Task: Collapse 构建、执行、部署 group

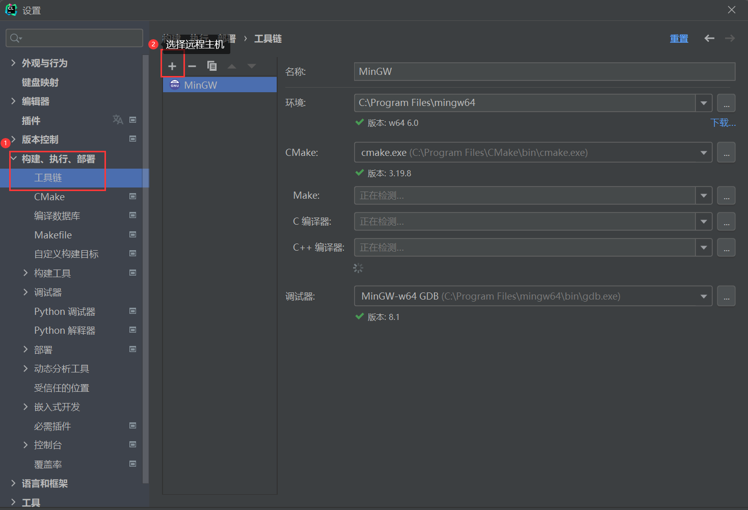Action: (x=13, y=158)
